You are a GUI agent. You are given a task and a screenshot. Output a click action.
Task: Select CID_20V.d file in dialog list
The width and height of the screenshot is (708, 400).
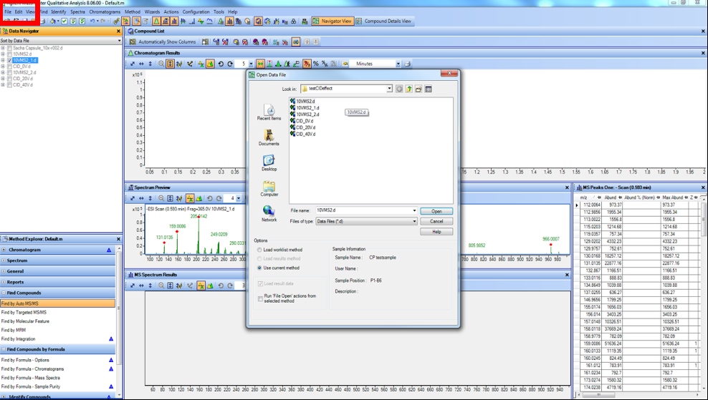306,127
